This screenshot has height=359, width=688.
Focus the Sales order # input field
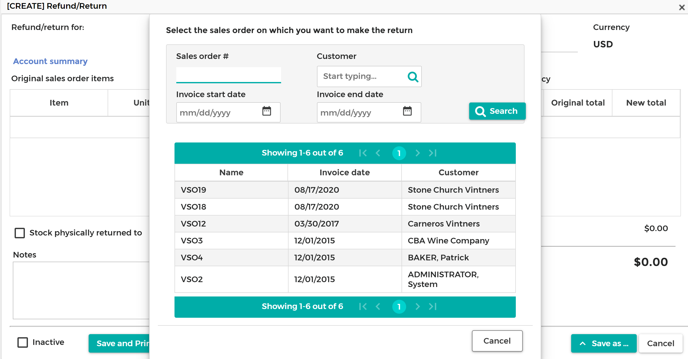point(229,75)
